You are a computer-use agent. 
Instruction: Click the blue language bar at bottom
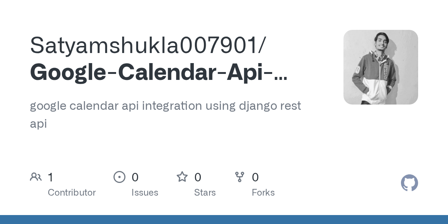tap(224, 220)
